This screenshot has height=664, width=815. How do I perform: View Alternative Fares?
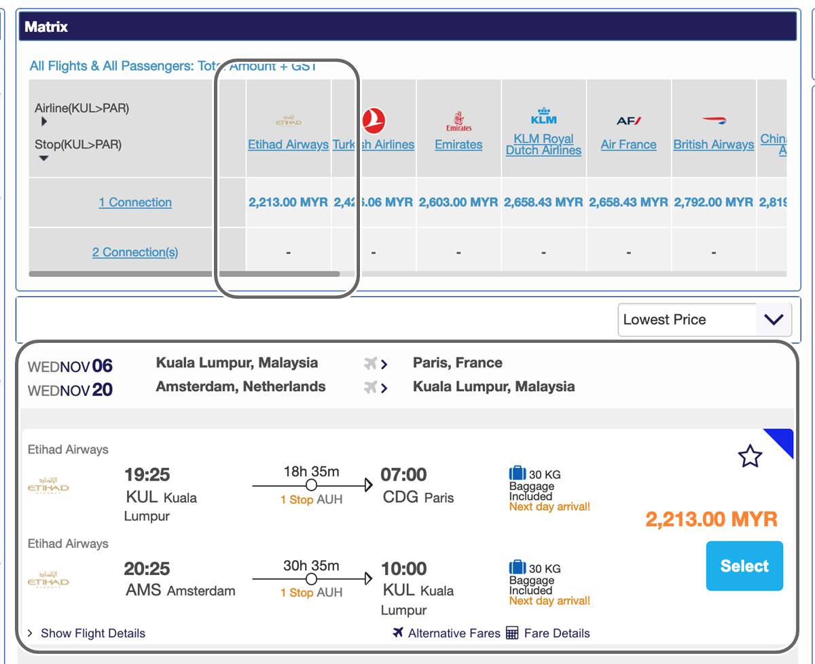[454, 633]
